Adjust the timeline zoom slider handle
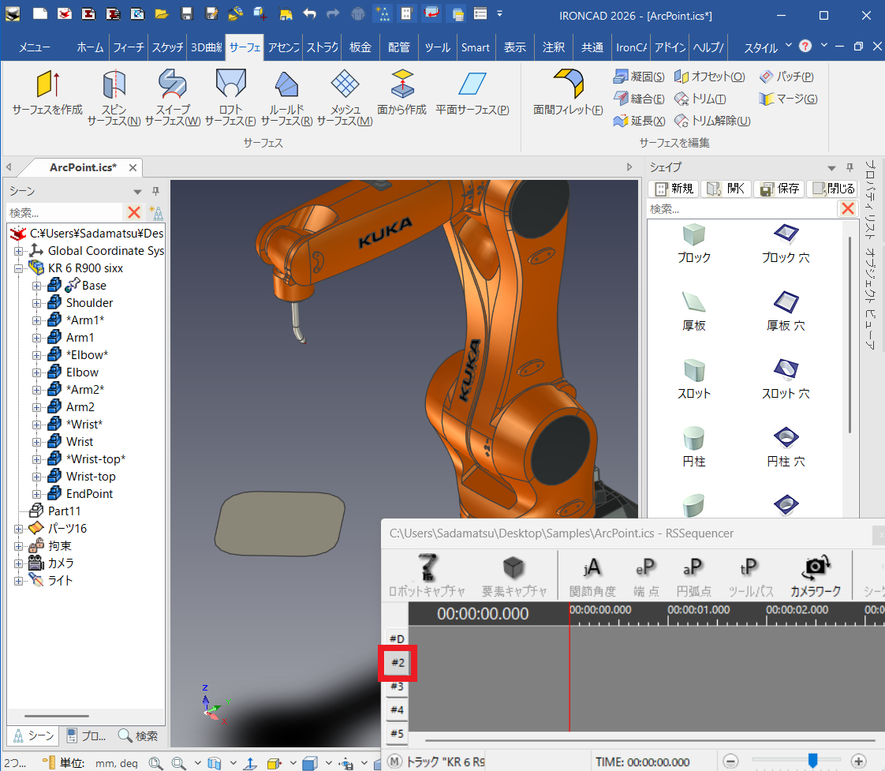This screenshot has width=885, height=771. coord(812,760)
